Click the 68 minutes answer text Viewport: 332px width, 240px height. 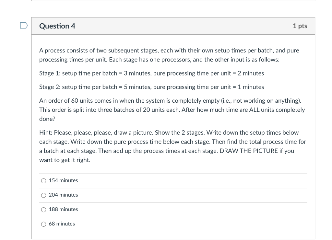click(62, 223)
